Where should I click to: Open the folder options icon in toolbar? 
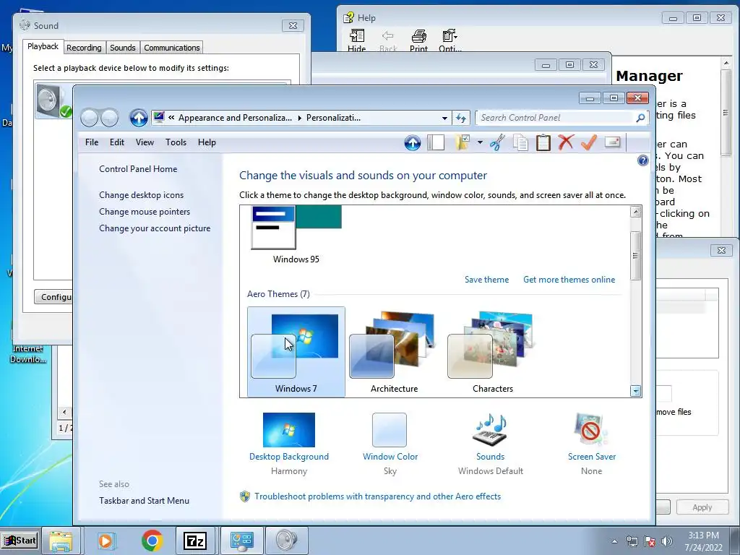(x=463, y=142)
